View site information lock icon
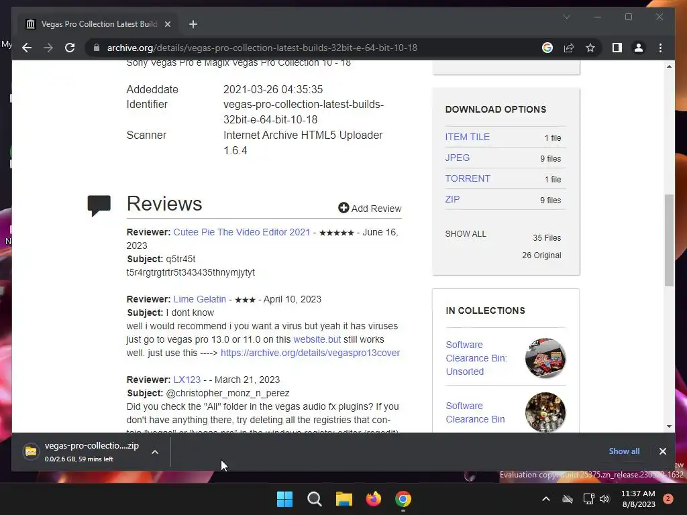The image size is (687, 515). [97, 48]
